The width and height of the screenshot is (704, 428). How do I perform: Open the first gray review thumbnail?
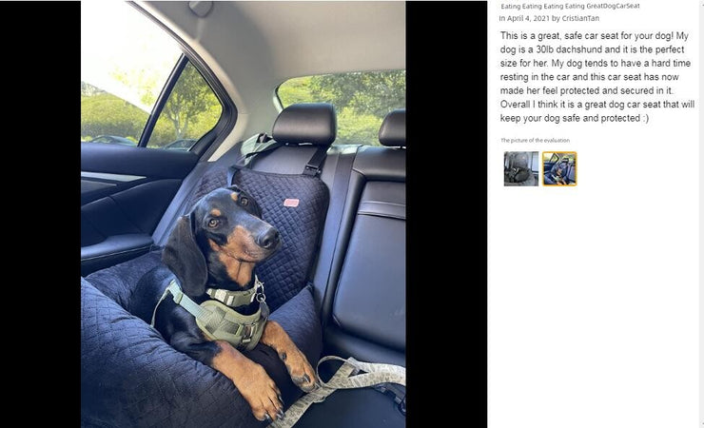[520, 168]
